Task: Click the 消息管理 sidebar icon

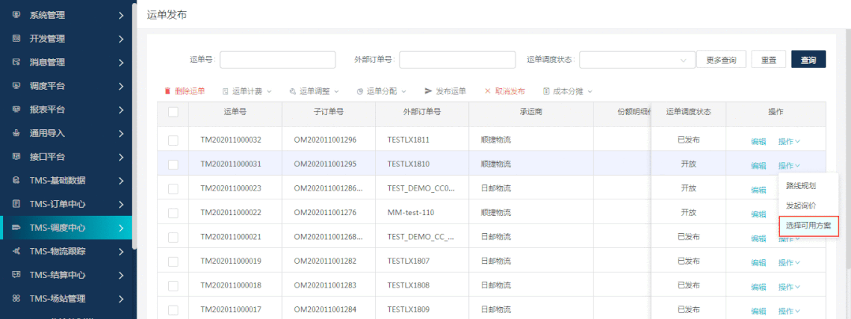Action: coord(16,62)
